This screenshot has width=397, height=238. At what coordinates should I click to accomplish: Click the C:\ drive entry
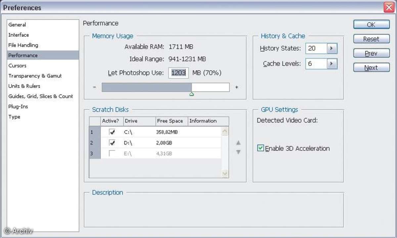coord(128,132)
